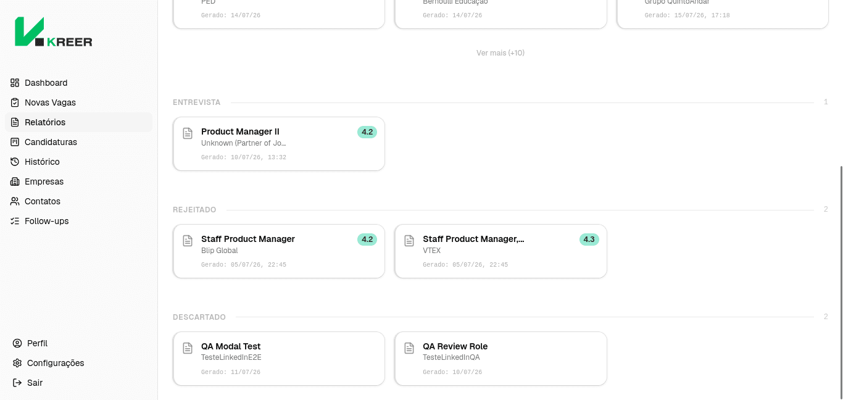
Task: Expand the list with Ver mais (+10)
Action: [500, 53]
